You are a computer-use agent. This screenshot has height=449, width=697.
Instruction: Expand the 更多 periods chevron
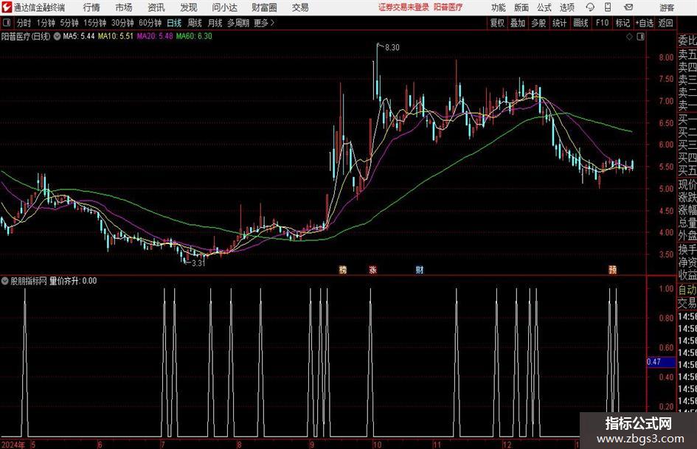click(x=272, y=23)
